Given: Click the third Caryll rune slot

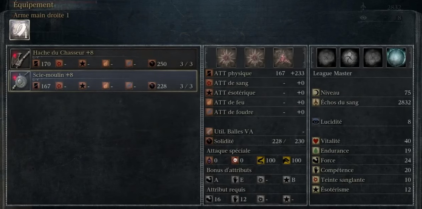Looking at the screenshot, I should coord(373,58).
